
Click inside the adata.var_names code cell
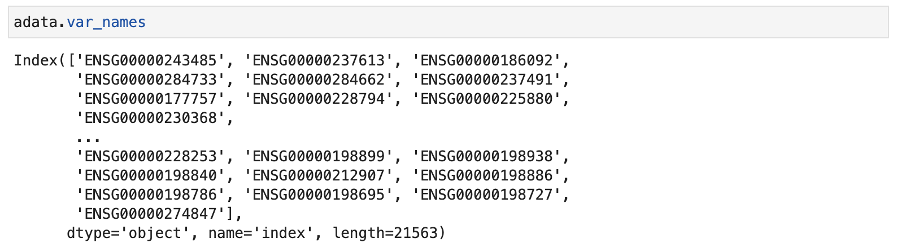coord(448,22)
